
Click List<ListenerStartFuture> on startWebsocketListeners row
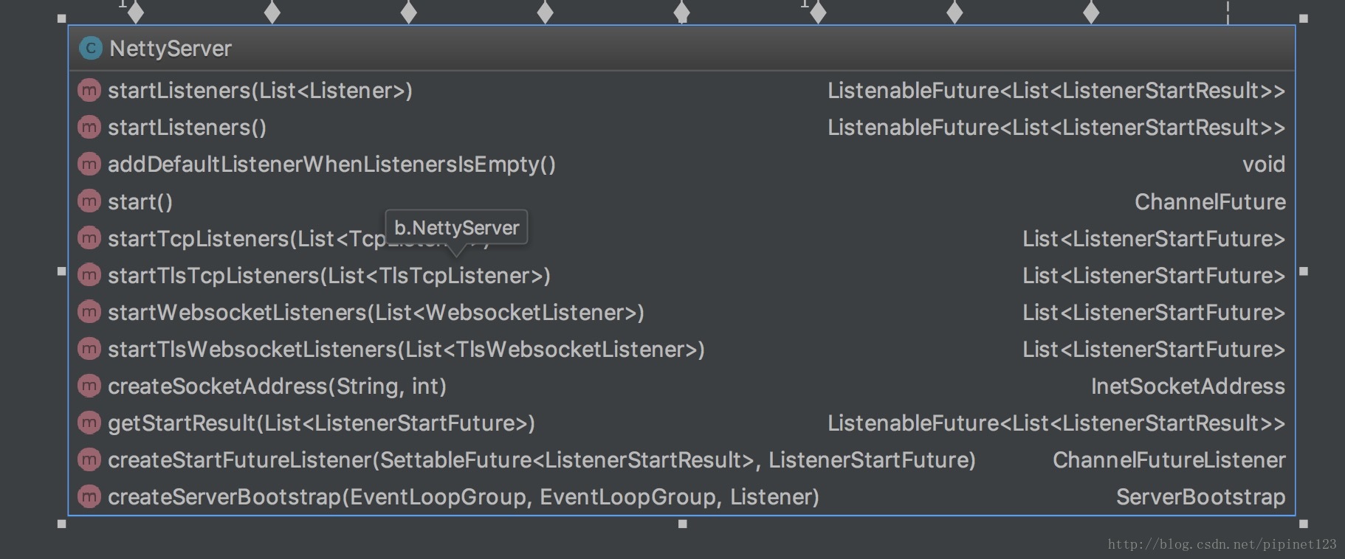point(1154,312)
